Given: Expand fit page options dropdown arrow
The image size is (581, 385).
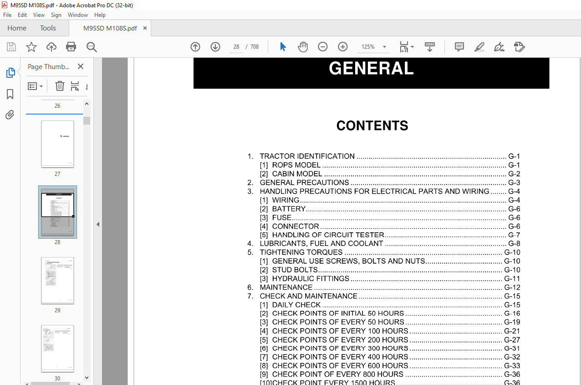Looking at the screenshot, I should point(413,47).
